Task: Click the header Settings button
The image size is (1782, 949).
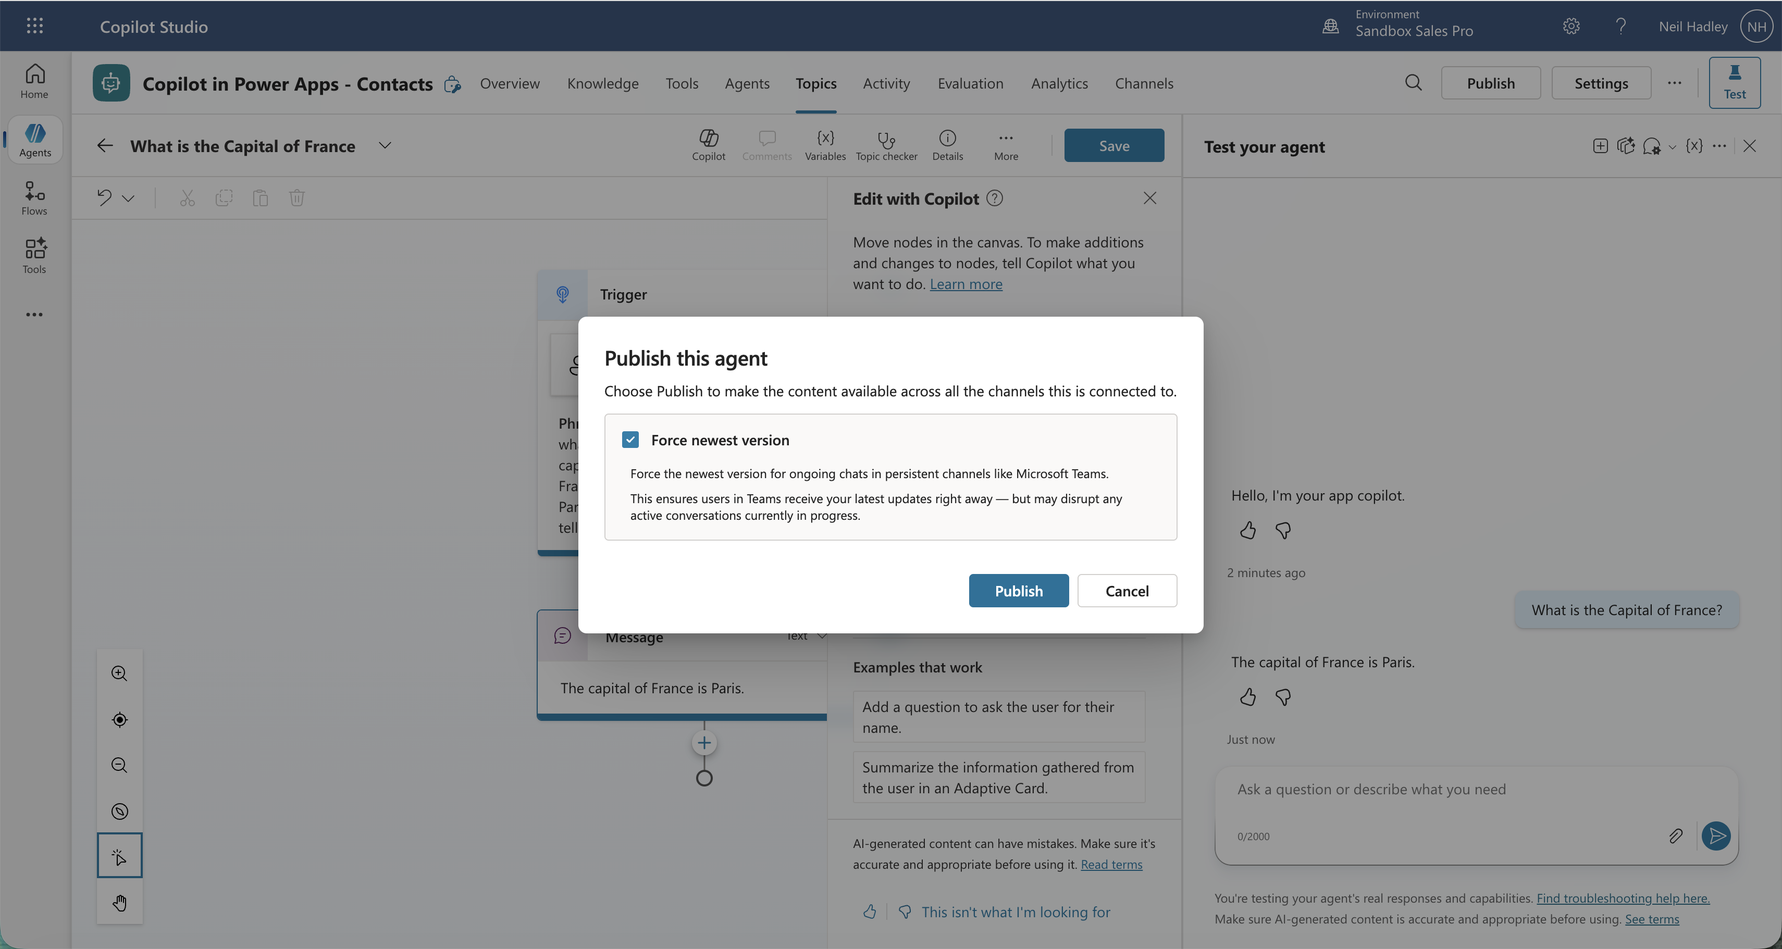Action: click(x=1601, y=83)
